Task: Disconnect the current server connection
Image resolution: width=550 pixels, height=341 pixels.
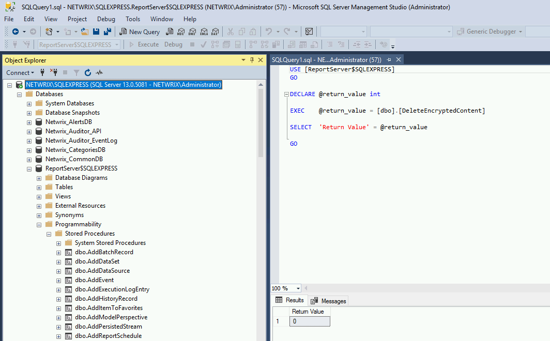Action: pos(55,72)
